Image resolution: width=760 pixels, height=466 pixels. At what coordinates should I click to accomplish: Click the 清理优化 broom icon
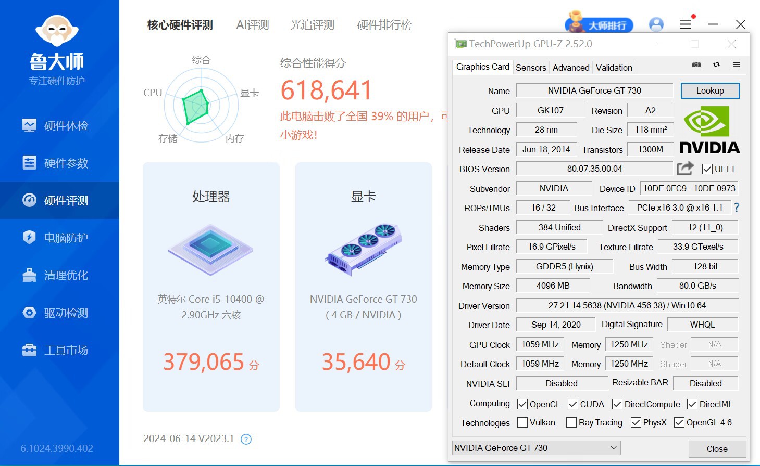click(29, 275)
